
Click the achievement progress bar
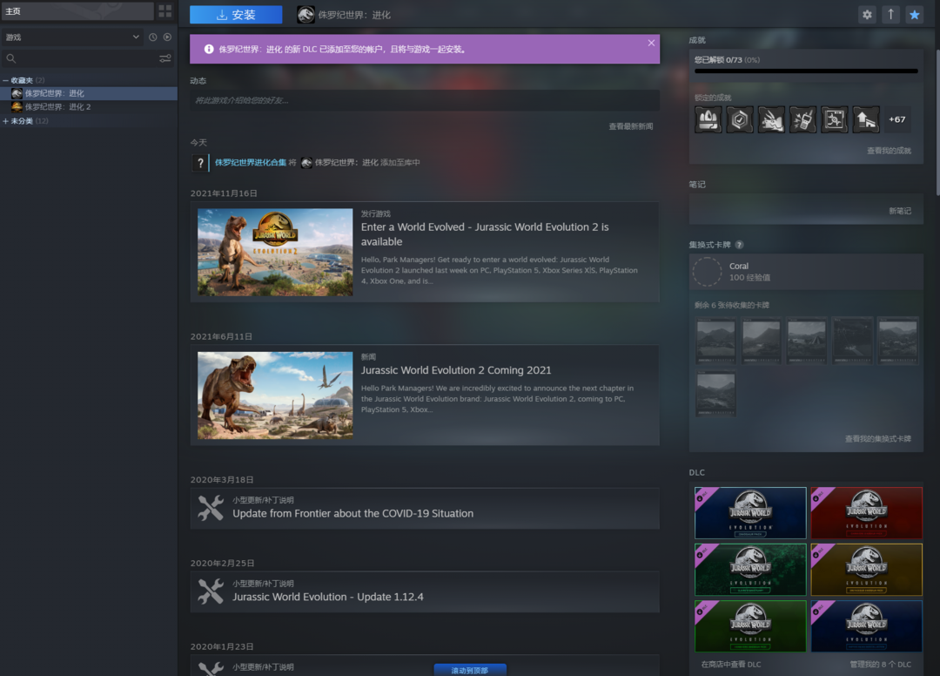click(x=805, y=71)
